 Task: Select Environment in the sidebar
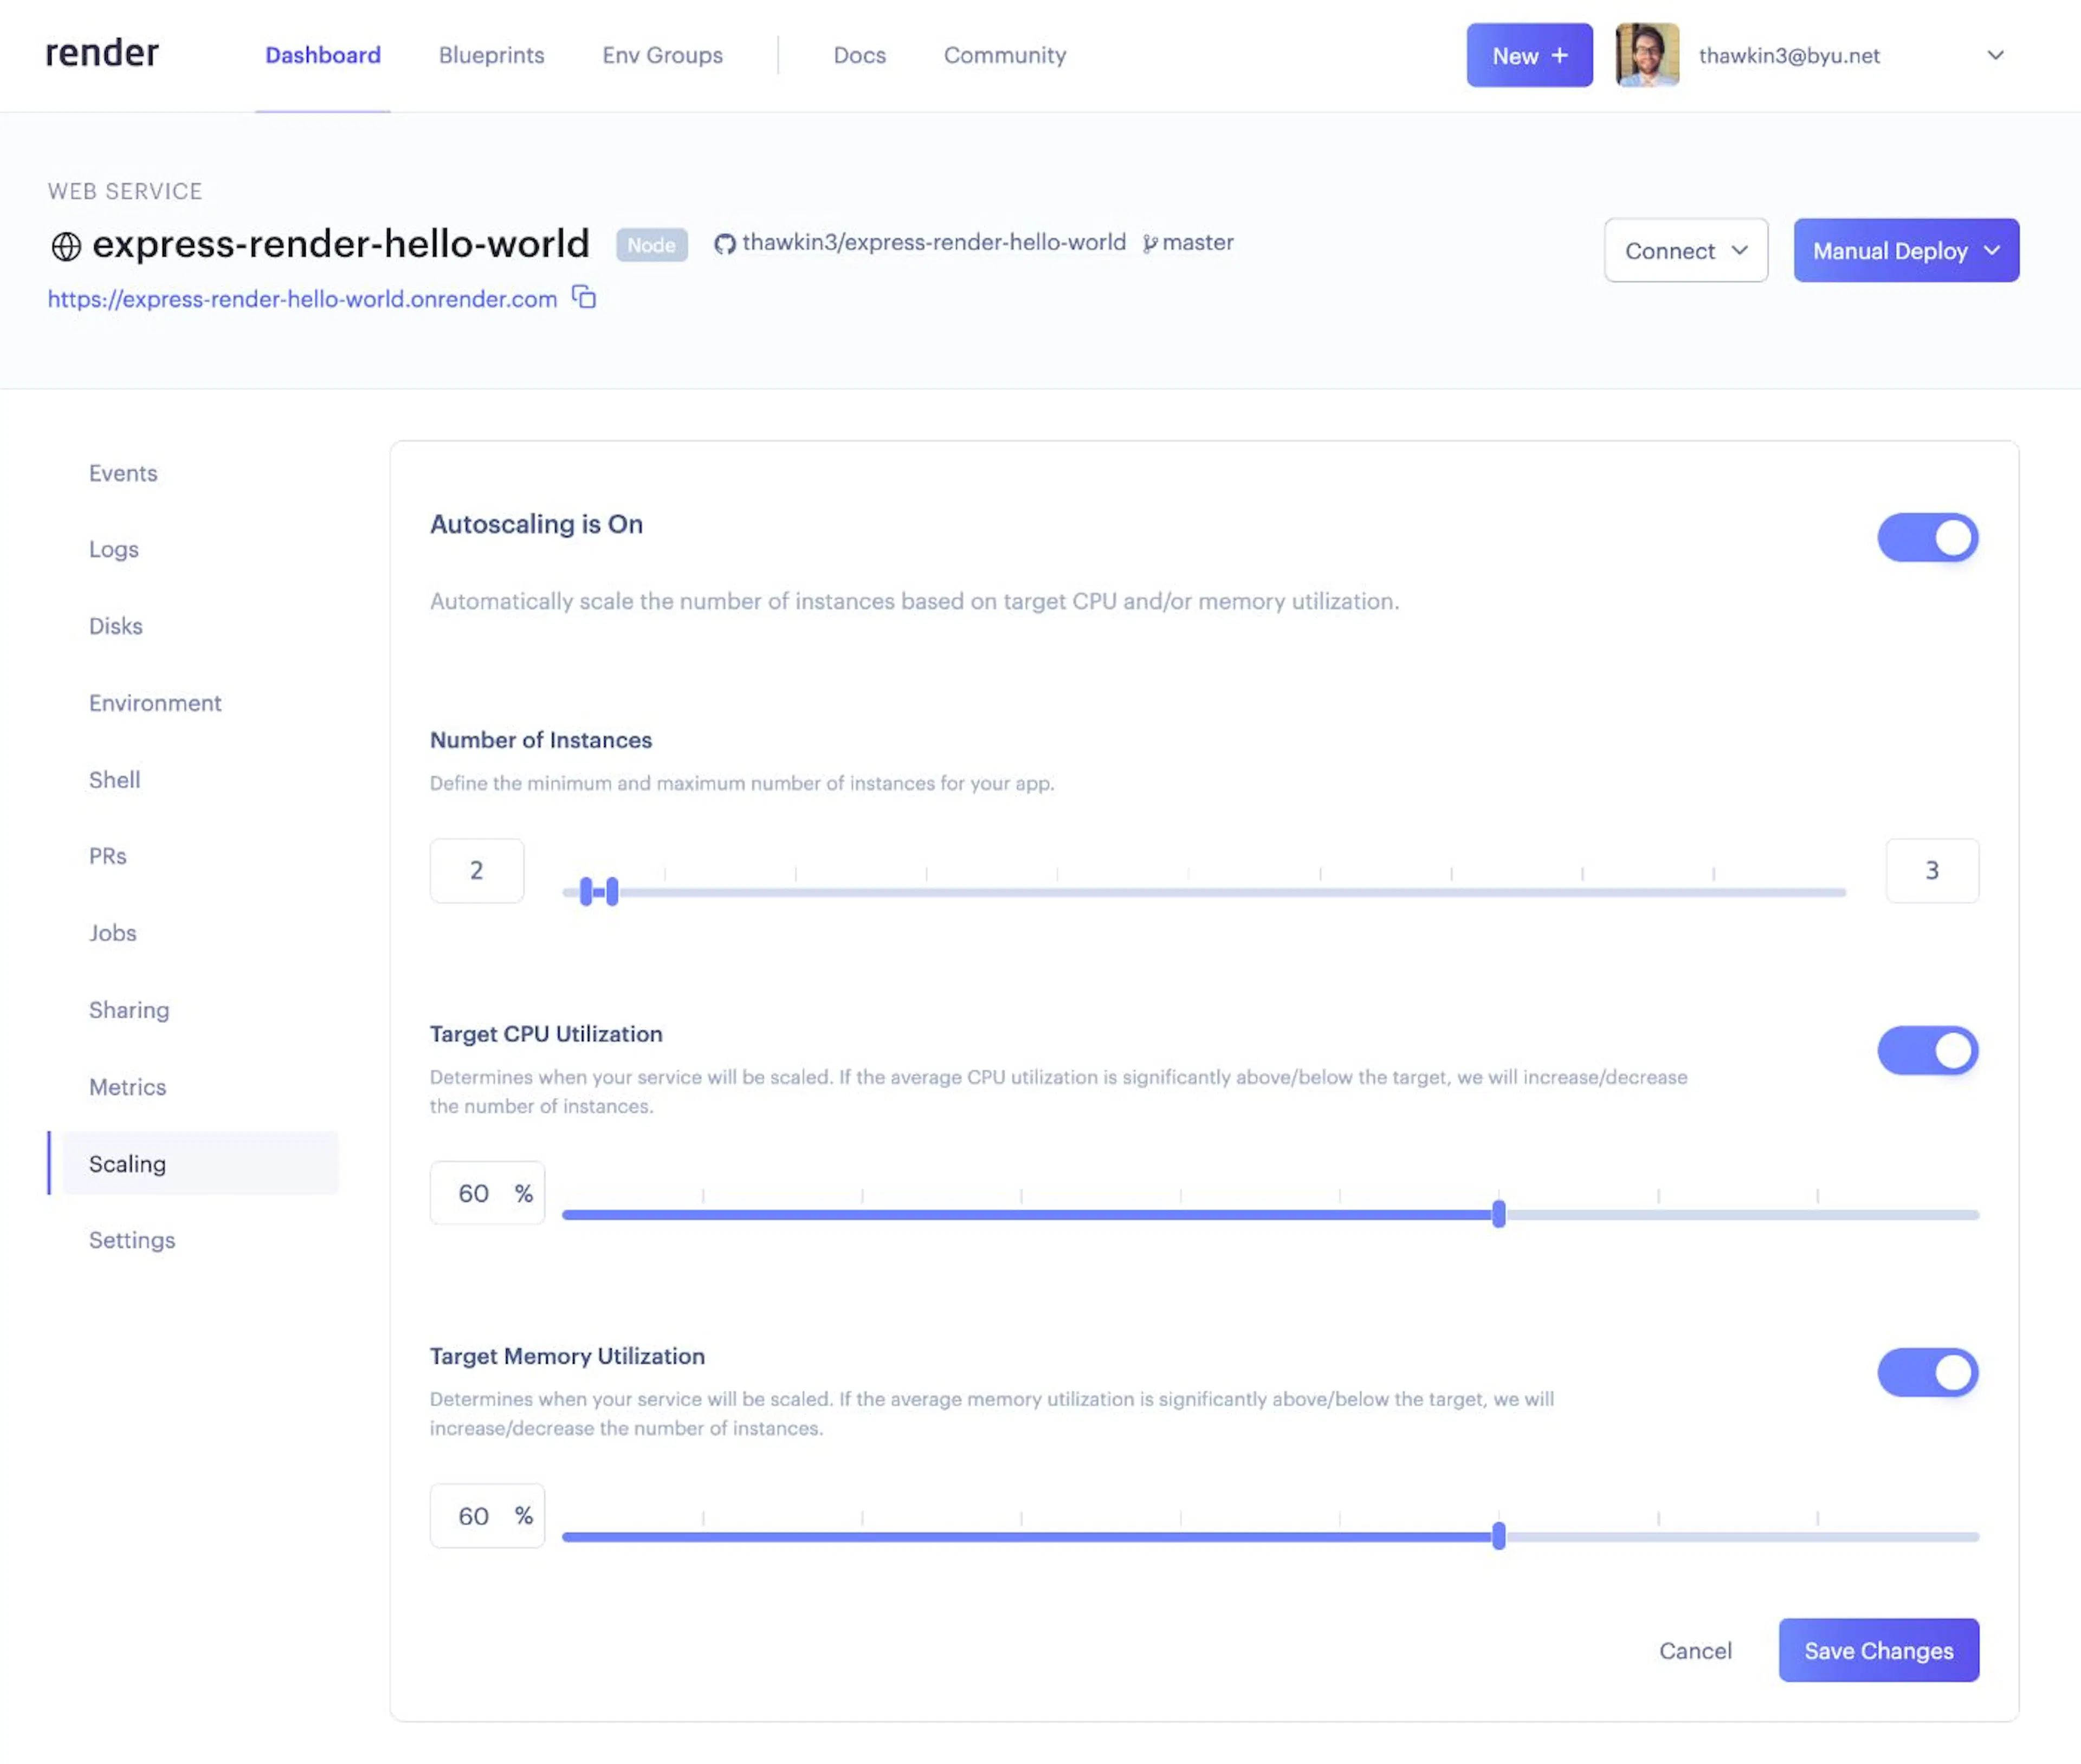155,703
